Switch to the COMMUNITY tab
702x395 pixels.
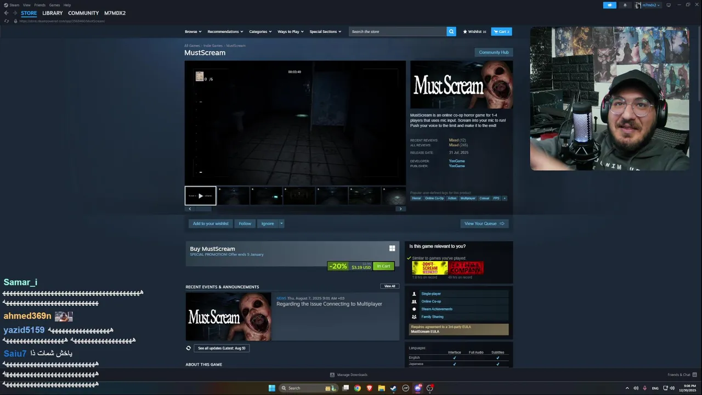click(x=83, y=13)
